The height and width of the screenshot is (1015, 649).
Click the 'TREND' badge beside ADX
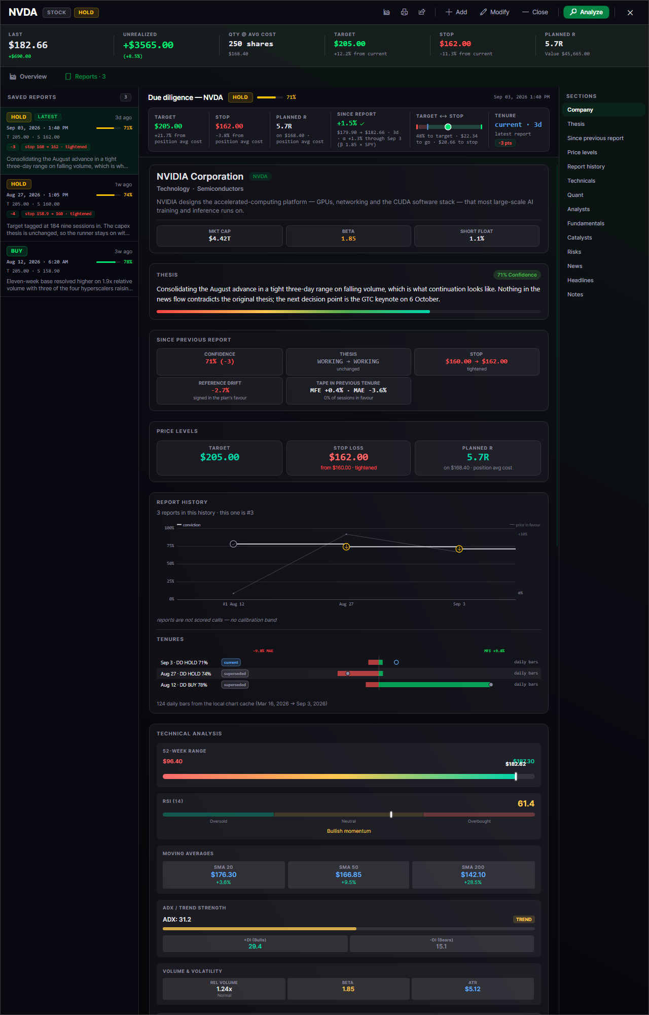(x=524, y=920)
